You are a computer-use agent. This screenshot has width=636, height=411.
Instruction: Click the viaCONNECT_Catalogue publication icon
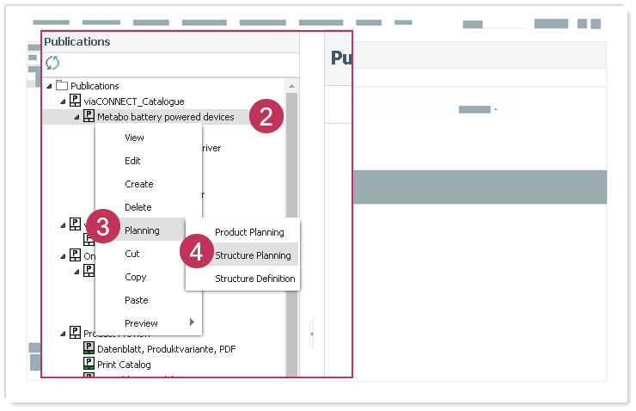[75, 101]
